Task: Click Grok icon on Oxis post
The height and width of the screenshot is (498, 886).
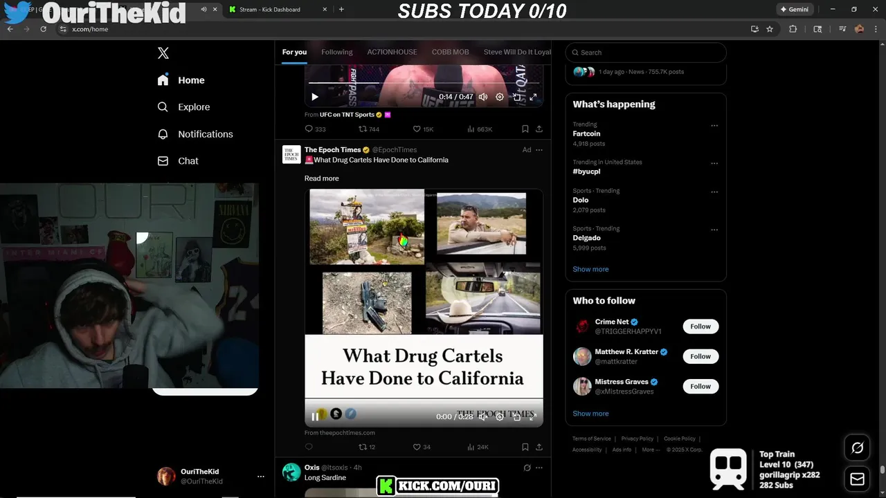Action: tap(527, 468)
